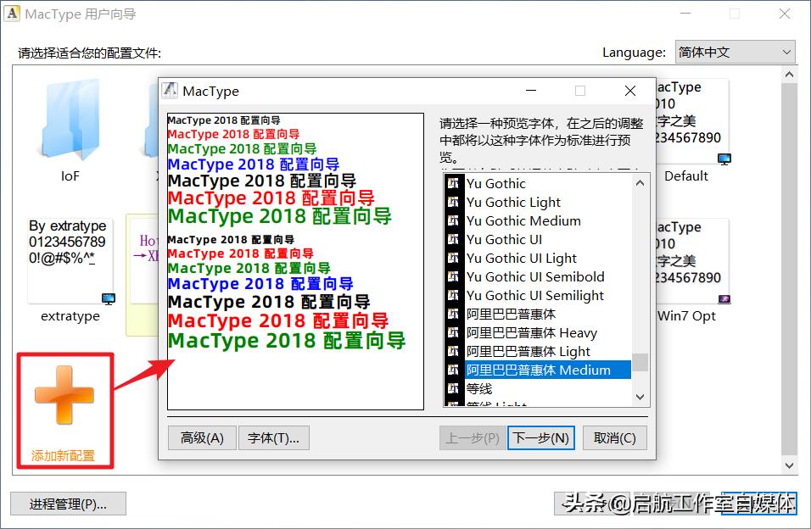Click the 取消(C) button
The width and height of the screenshot is (811, 529).
click(614, 437)
